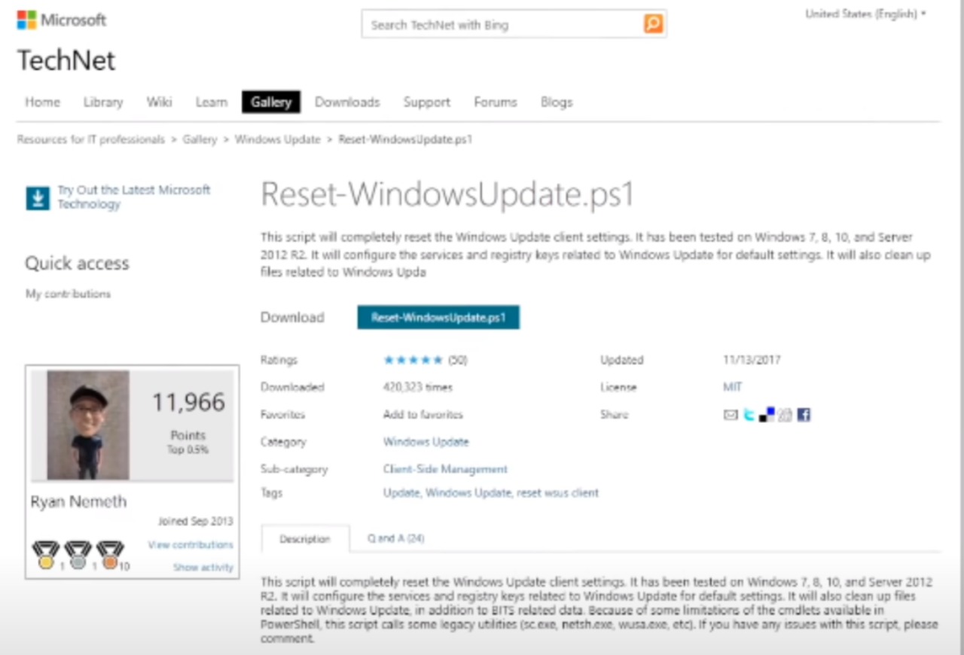This screenshot has height=655, width=964.
Task: Share via the Delicious squares icon
Action: pyautogui.click(x=767, y=415)
